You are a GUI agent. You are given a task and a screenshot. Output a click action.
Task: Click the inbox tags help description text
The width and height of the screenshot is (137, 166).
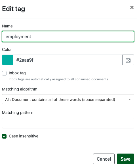pyautogui.click(x=59, y=79)
